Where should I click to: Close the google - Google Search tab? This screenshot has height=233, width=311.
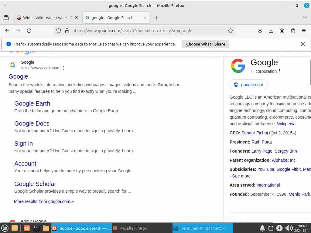point(145,18)
